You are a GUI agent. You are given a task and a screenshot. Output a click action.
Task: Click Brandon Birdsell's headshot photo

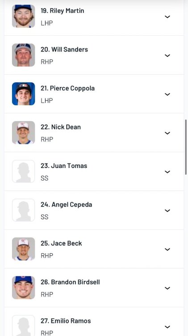click(x=24, y=288)
